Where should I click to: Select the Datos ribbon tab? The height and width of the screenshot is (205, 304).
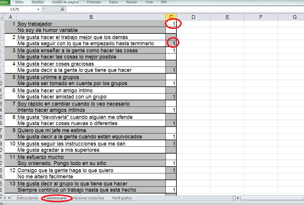(113, 2)
